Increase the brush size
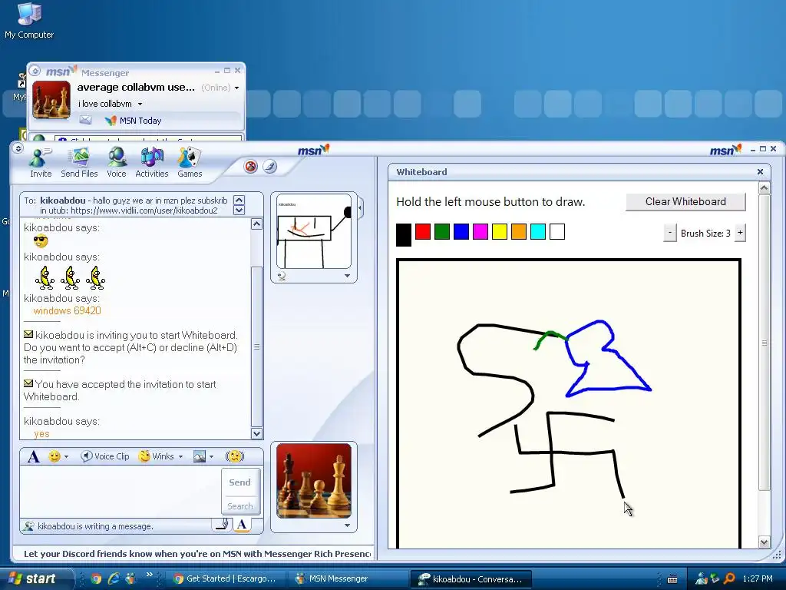Screen dimensions: 786x590 pyautogui.click(x=740, y=233)
